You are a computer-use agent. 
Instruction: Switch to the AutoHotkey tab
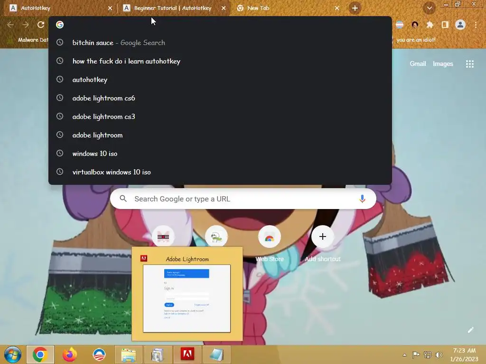(x=59, y=8)
